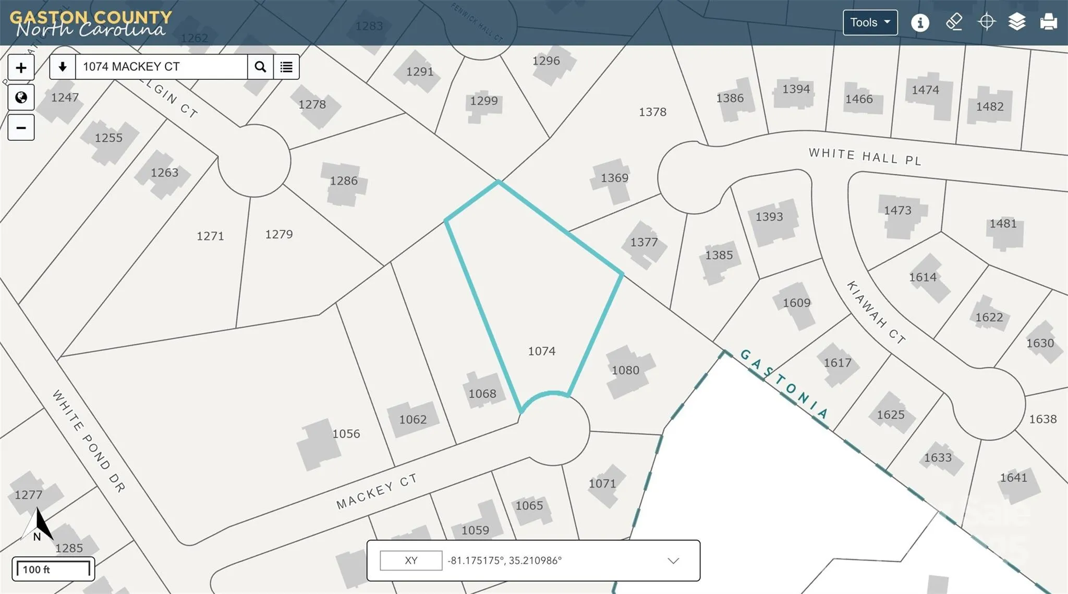Open the map layers icon
This screenshot has width=1068, height=594.
tap(1017, 22)
